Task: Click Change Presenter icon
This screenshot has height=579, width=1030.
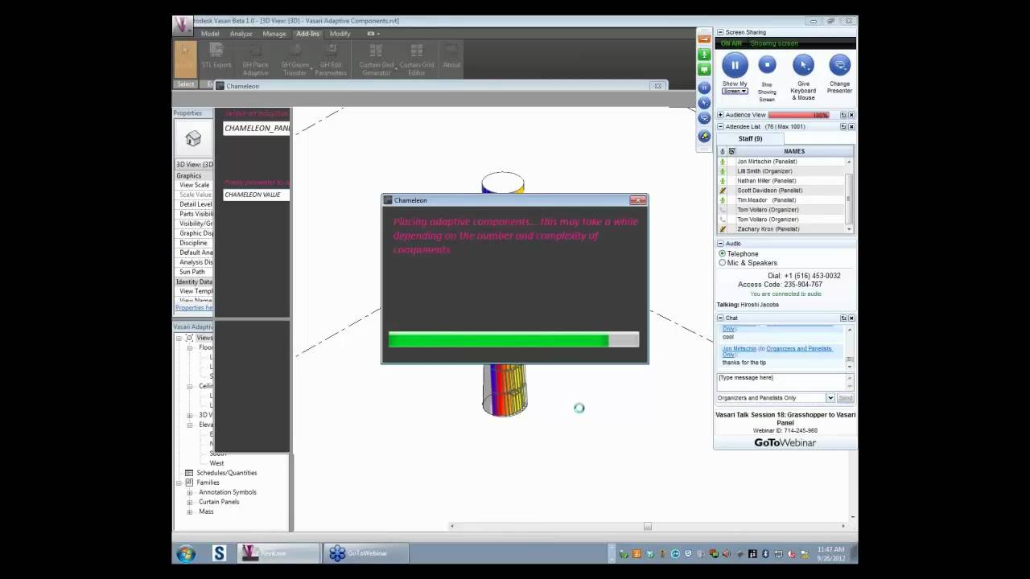Action: pyautogui.click(x=839, y=65)
